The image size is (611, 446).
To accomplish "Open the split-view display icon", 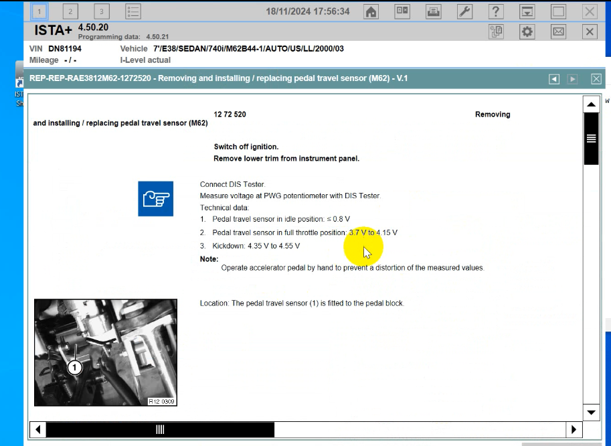I will pos(402,11).
